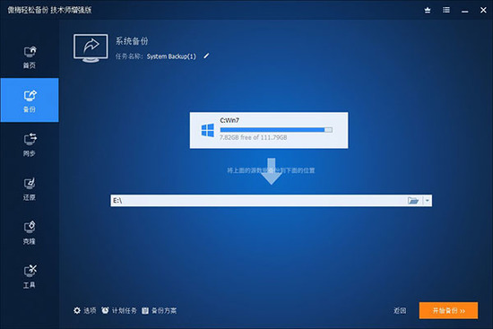Start backup with the orange 开始备份 button

[448, 310]
